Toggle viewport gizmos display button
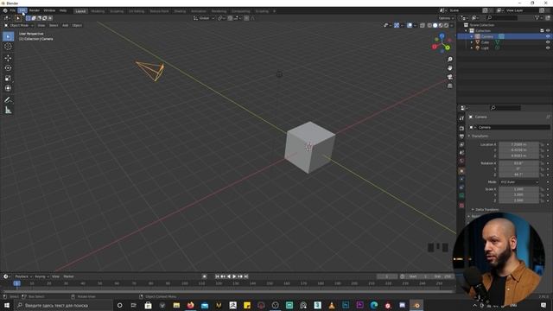 point(397,25)
